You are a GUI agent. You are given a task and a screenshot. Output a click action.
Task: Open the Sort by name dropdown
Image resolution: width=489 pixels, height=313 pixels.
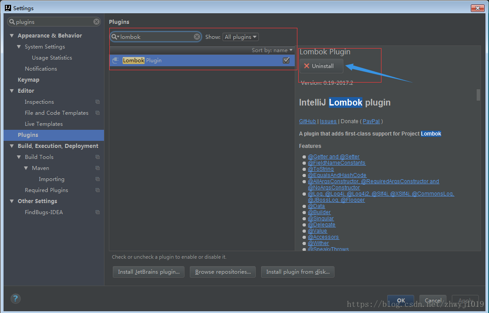[x=272, y=50]
